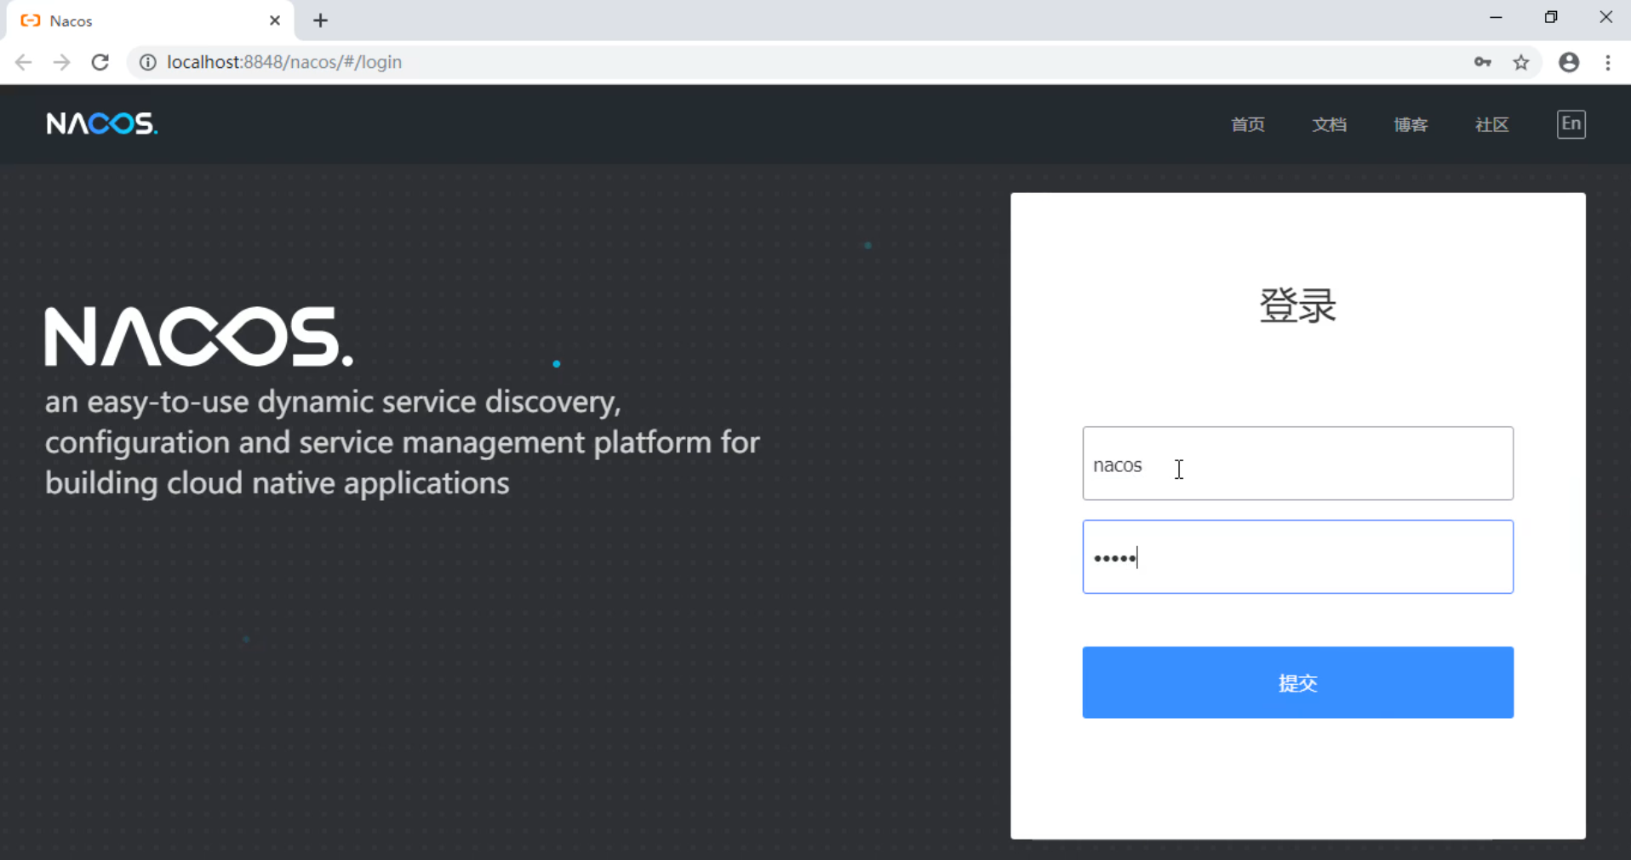Click the 登录 heading text
Image resolution: width=1631 pixels, height=860 pixels.
(x=1297, y=305)
